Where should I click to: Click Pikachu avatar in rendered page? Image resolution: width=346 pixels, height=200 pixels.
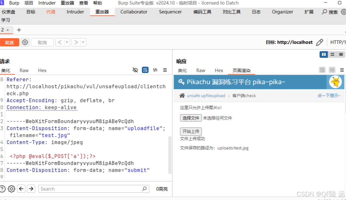click(x=336, y=82)
